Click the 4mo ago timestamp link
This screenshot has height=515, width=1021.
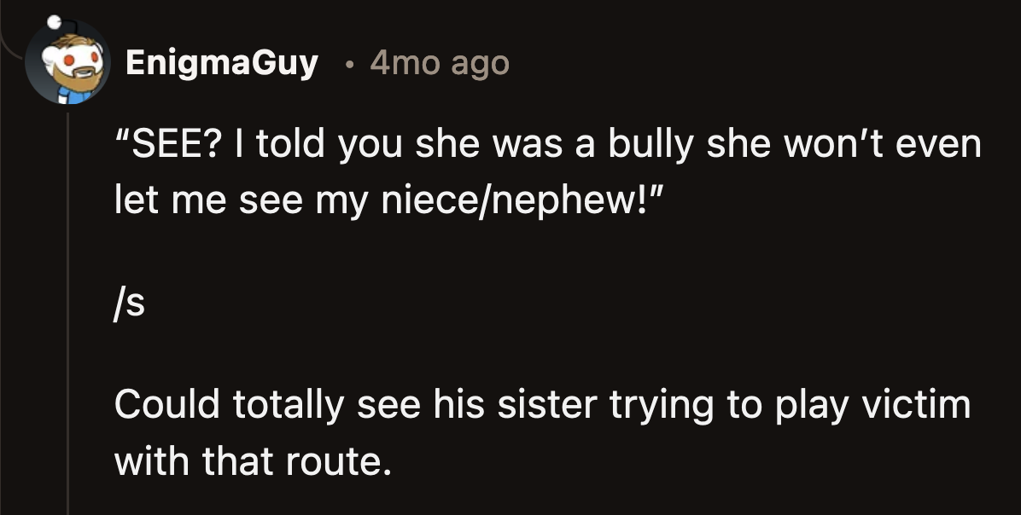pyautogui.click(x=437, y=62)
